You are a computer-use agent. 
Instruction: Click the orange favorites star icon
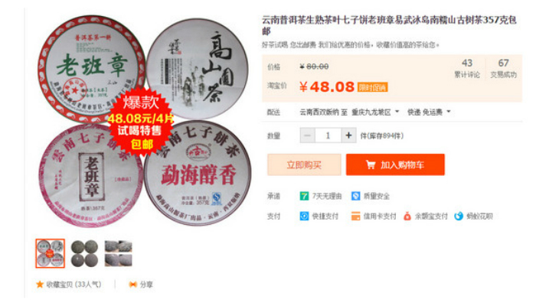(40, 285)
